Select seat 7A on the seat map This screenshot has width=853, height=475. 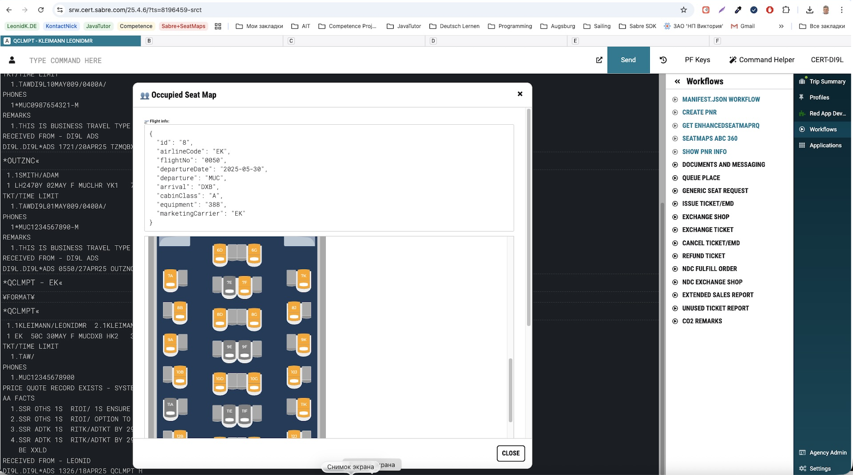click(x=171, y=280)
